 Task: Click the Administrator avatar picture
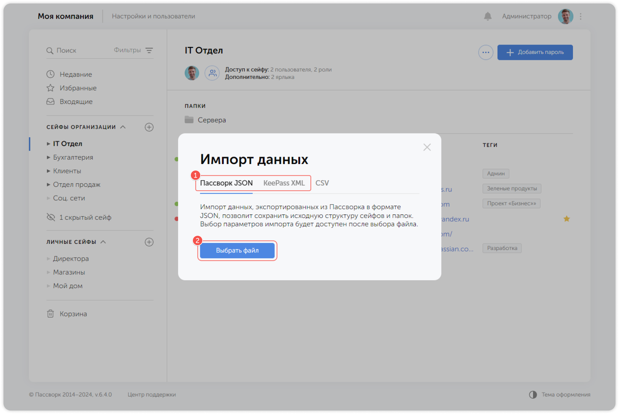click(x=565, y=16)
